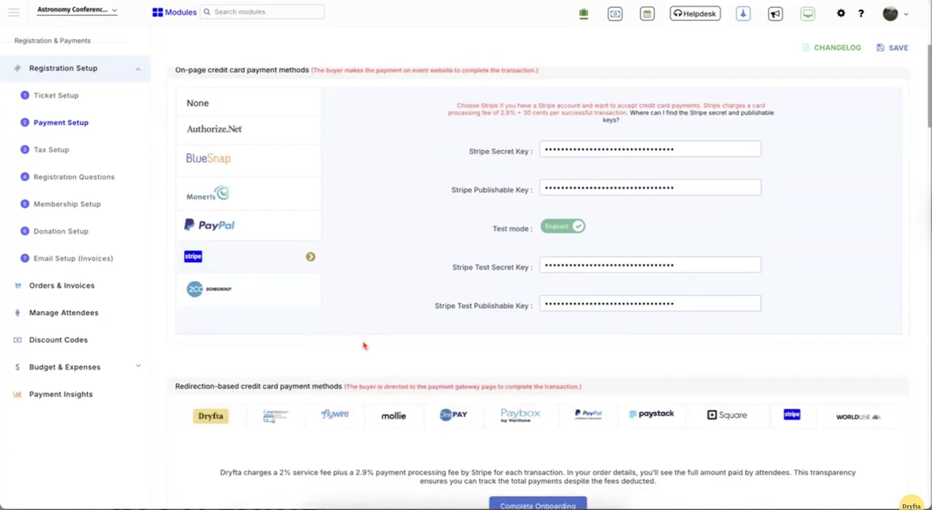Open the settings gear icon

coord(841,13)
